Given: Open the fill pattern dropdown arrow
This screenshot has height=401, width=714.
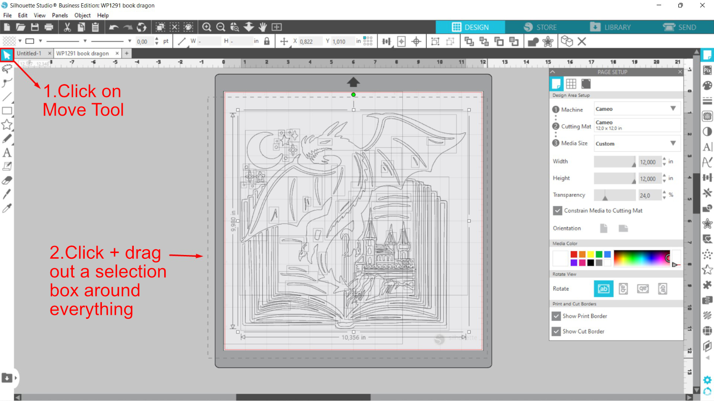Looking at the screenshot, I should tap(20, 41).
